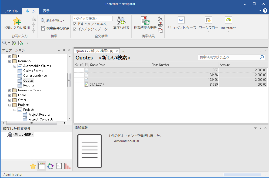Expand Automobile Claims node
This screenshot has height=178, width=269.
[15, 66]
